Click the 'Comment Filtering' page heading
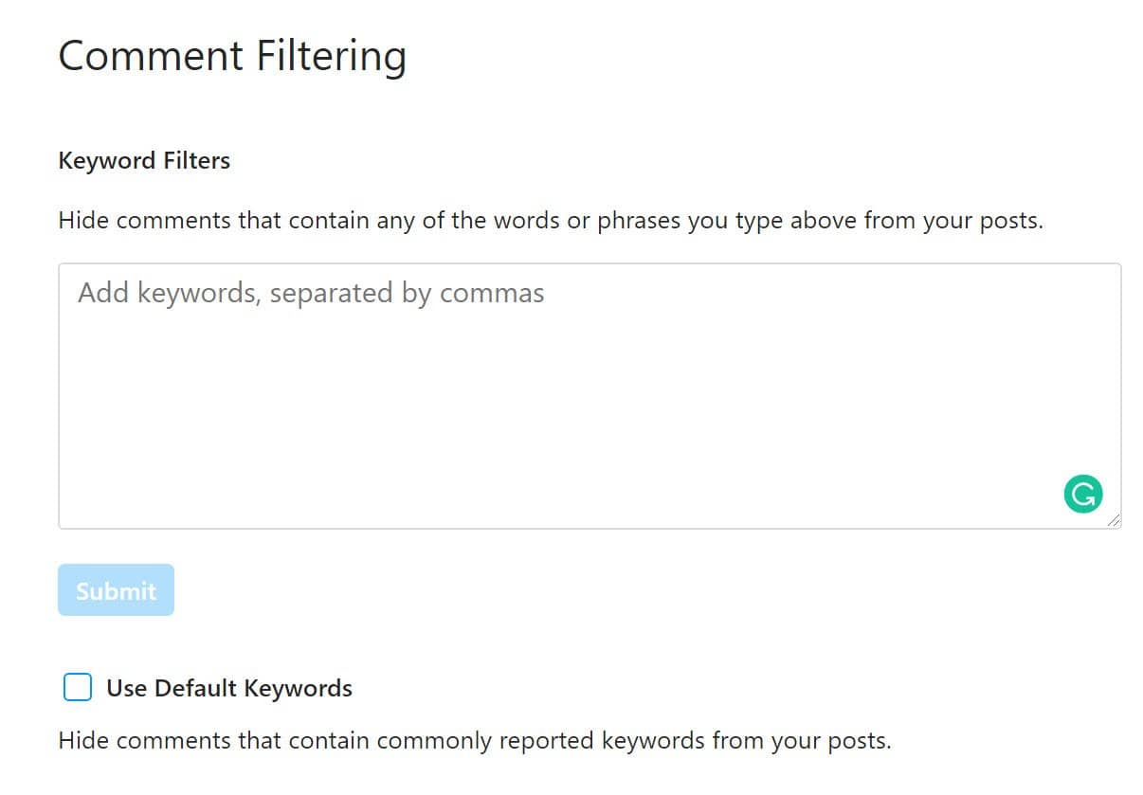The image size is (1143, 795). click(232, 55)
